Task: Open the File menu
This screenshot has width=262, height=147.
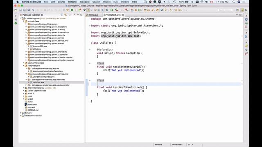Action: pos(46,2)
